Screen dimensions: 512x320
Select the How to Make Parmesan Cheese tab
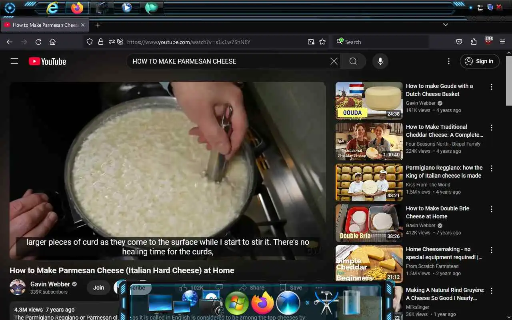point(45,25)
